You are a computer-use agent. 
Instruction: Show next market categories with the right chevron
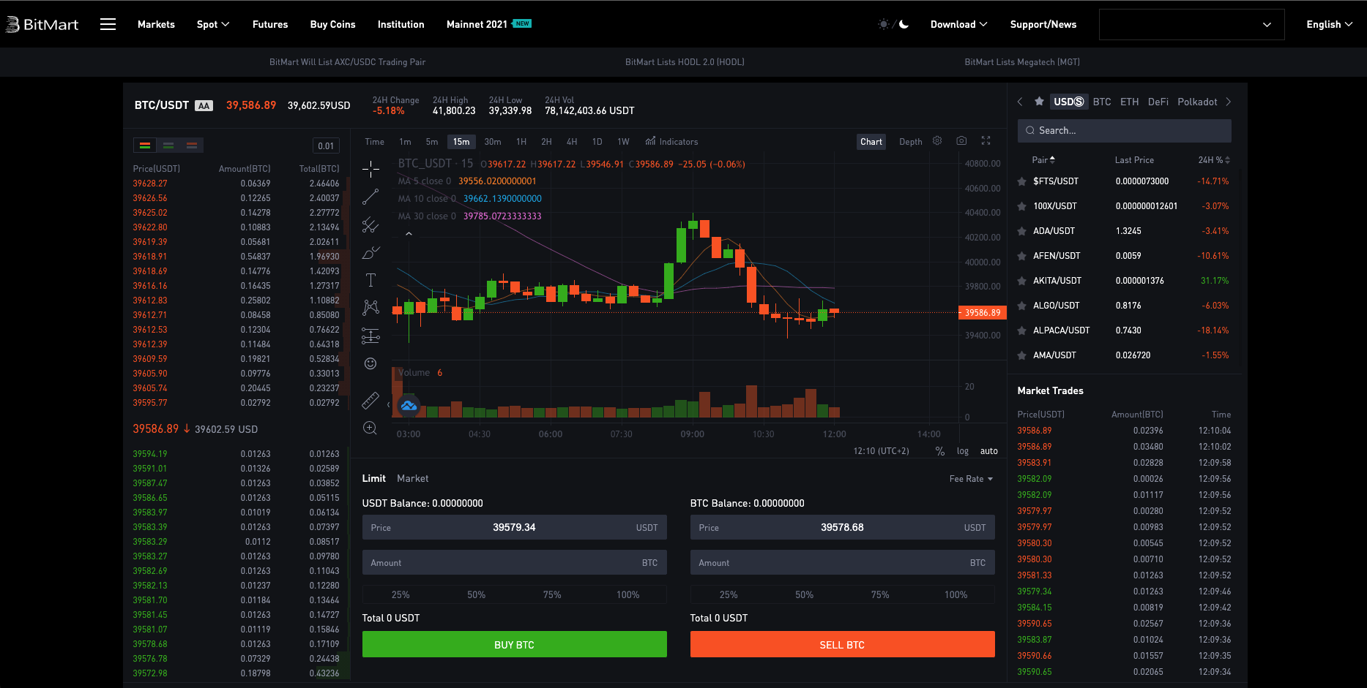(x=1229, y=102)
